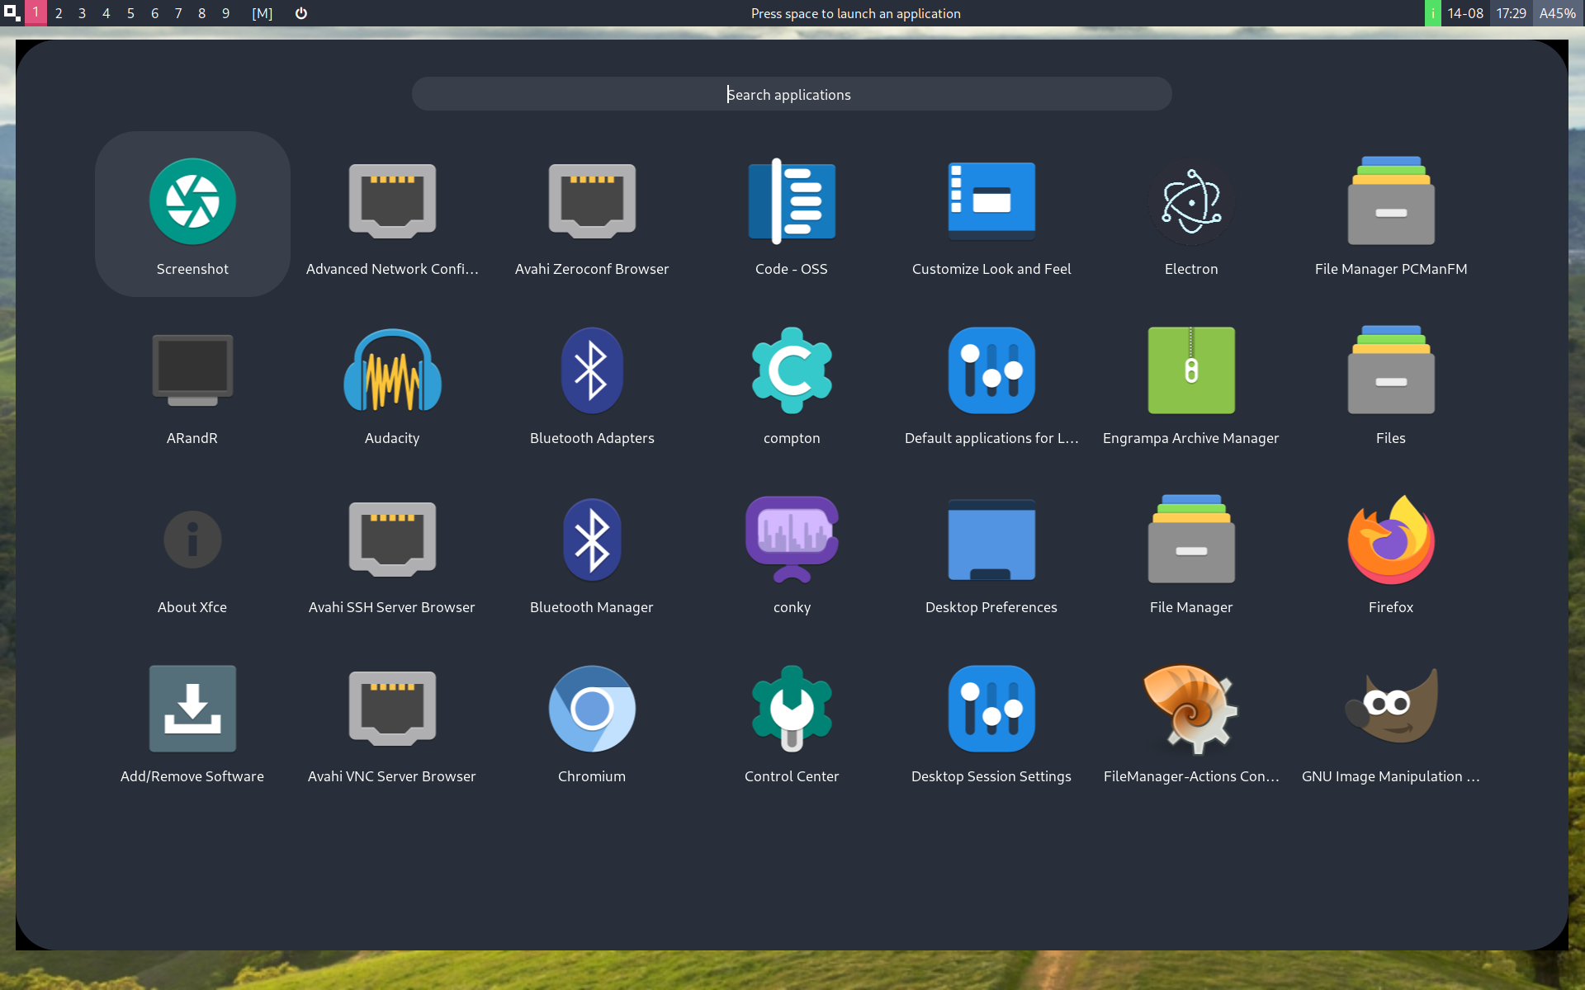Launch Firefox browser
Viewport: 1585px width, 990px height.
[1391, 553]
